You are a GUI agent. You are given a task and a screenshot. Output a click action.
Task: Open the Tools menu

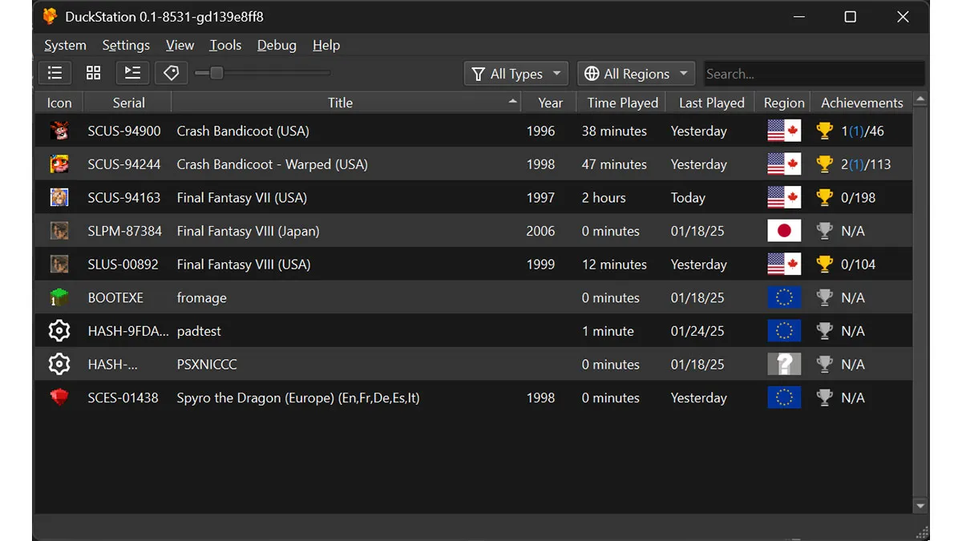coord(225,45)
